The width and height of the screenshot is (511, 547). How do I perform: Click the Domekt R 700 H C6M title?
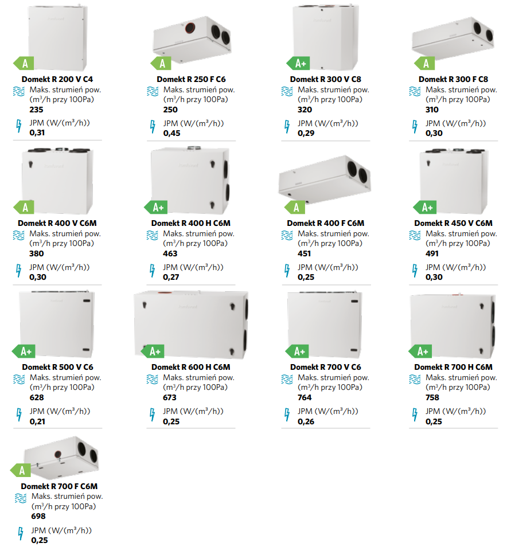454,367
